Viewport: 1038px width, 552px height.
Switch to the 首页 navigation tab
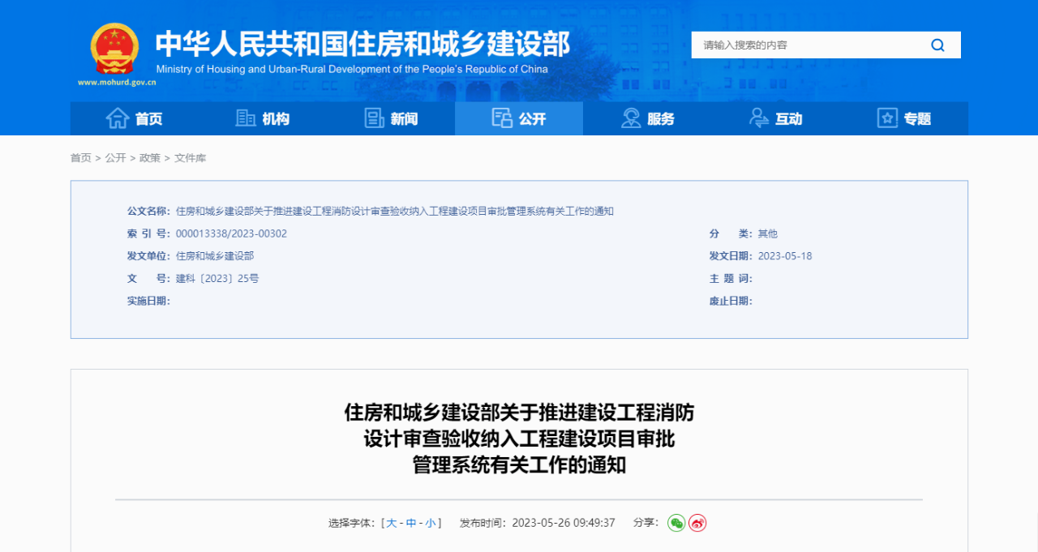pyautogui.click(x=135, y=118)
